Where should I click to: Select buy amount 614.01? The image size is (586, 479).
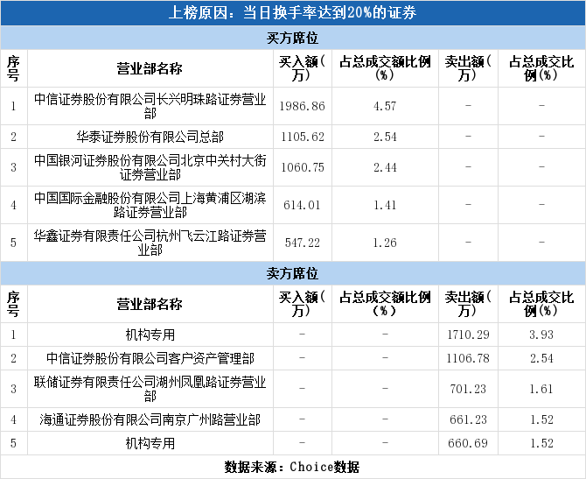(302, 205)
